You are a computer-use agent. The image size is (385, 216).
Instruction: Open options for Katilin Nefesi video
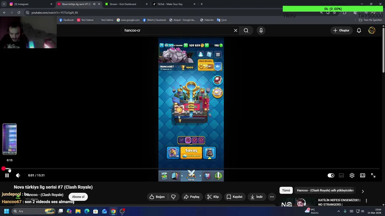coord(366,201)
